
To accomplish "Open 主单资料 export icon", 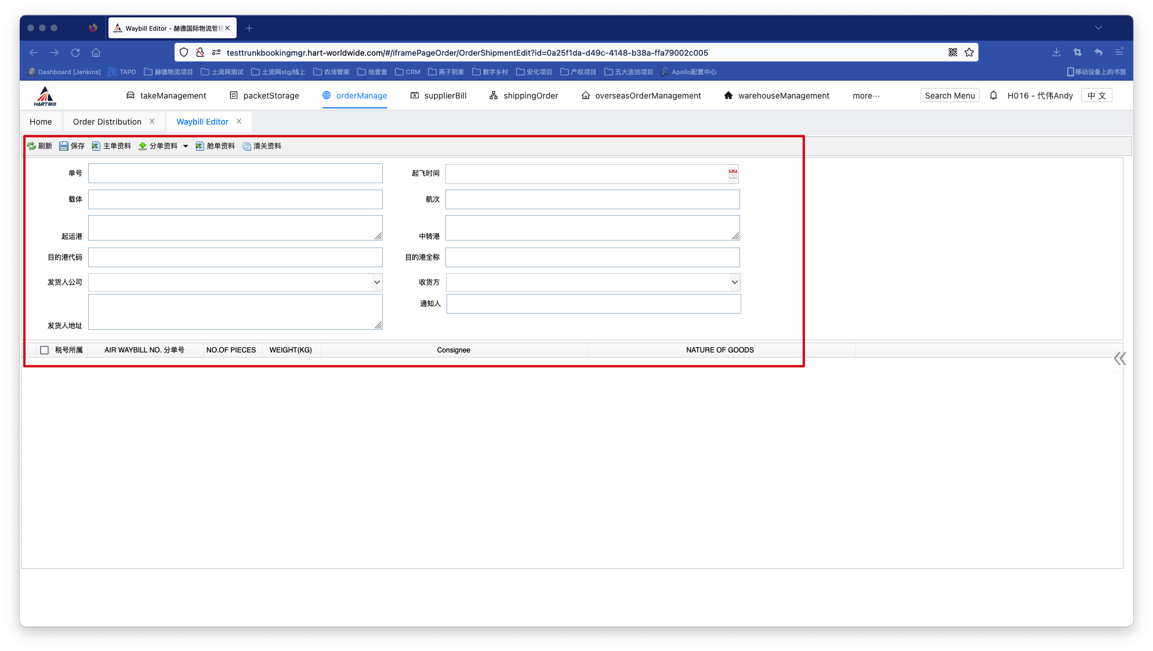I will pyautogui.click(x=96, y=146).
